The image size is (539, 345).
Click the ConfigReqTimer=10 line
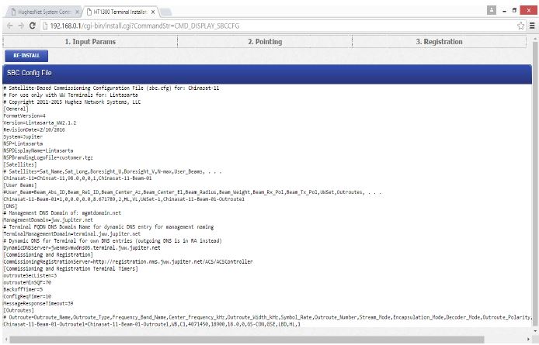pyautogui.click(x=27, y=296)
